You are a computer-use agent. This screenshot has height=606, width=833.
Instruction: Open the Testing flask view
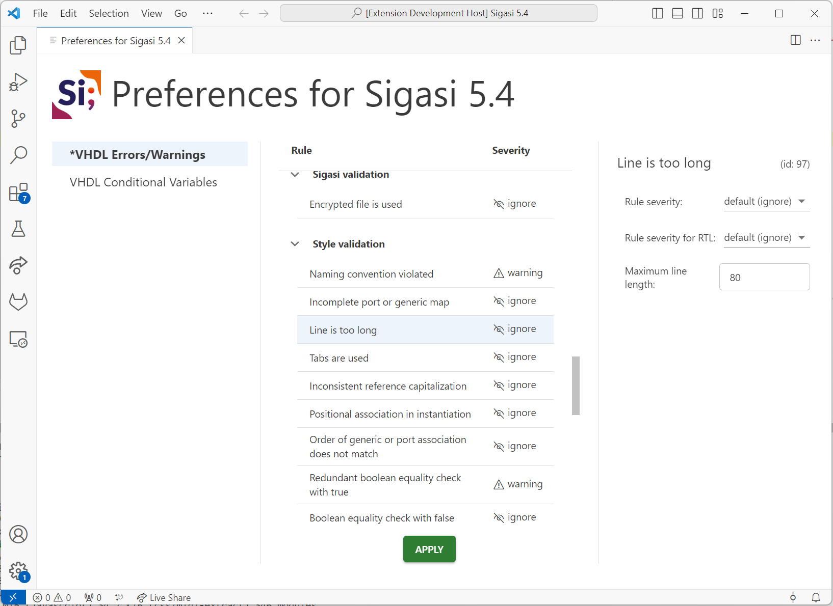pyautogui.click(x=18, y=229)
